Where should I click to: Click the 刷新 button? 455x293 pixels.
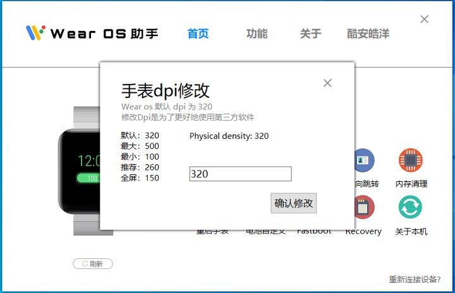[92, 264]
